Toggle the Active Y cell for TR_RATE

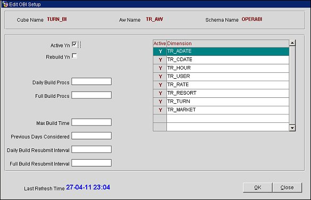point(160,85)
